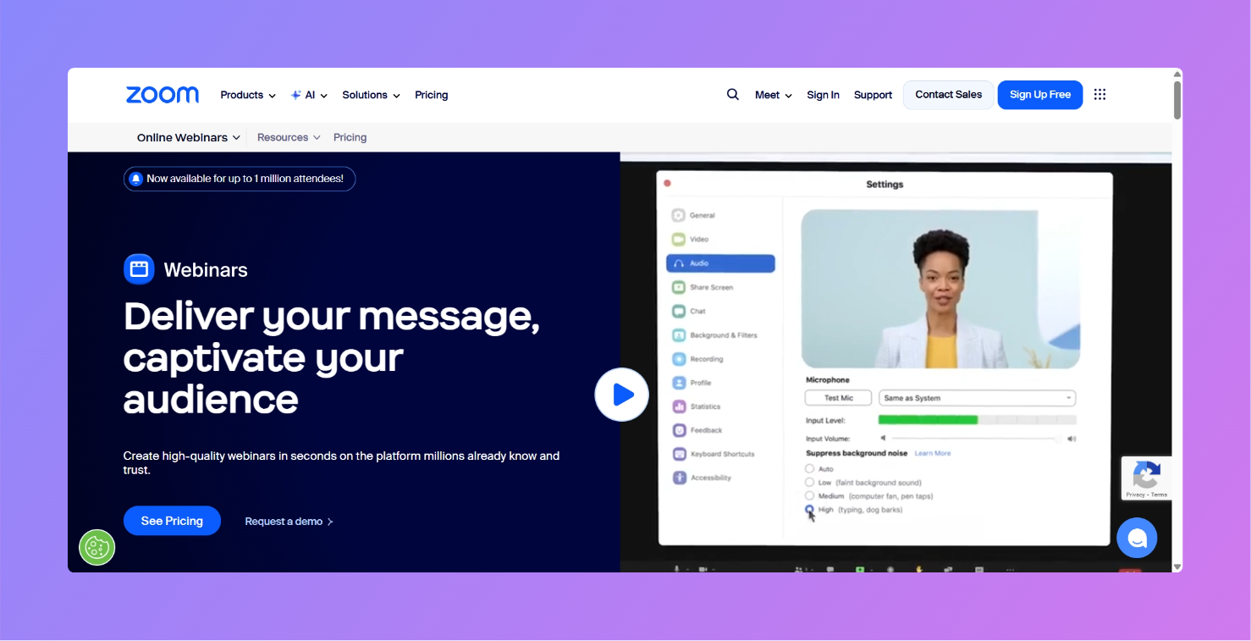
Task: Click the Test Mic button
Action: pos(838,398)
